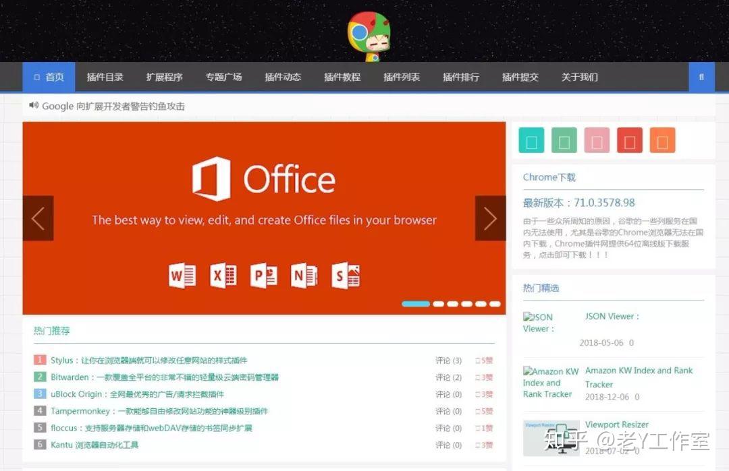Click the PowerPoint icon in Office banner
This screenshot has height=471, width=729.
(264, 276)
